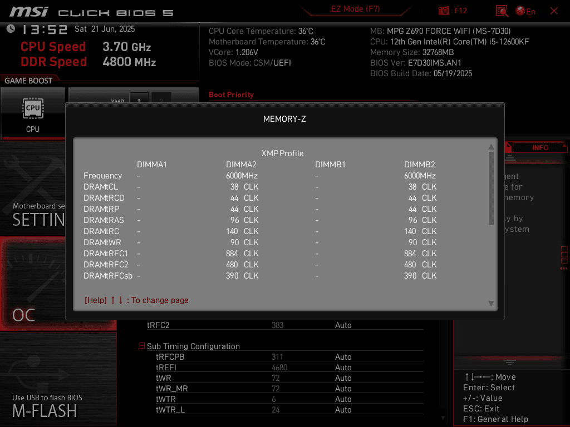Take a screenshot with the F12 camera icon

[x=444, y=11]
